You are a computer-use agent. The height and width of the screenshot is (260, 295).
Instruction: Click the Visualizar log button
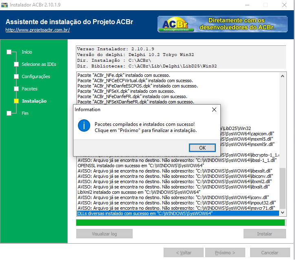coord(104,234)
